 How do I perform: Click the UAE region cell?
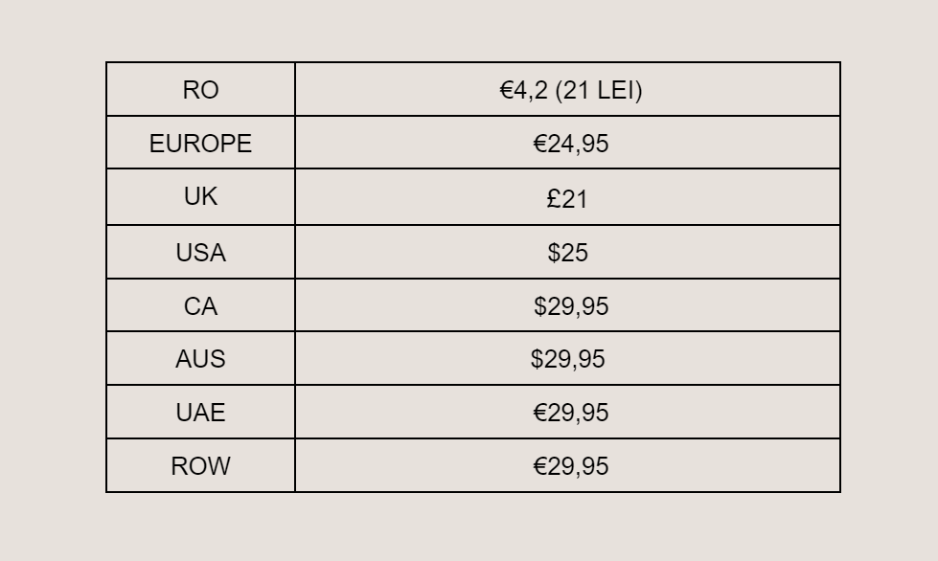coord(200,413)
